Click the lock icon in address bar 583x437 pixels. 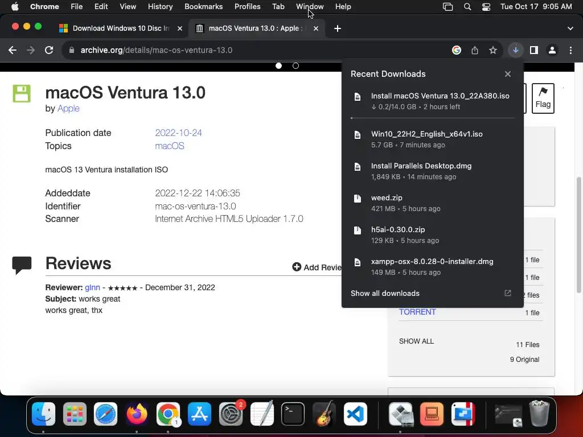tap(72, 50)
